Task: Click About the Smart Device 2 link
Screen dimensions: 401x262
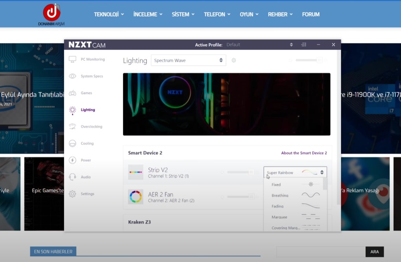Action: coord(304,153)
